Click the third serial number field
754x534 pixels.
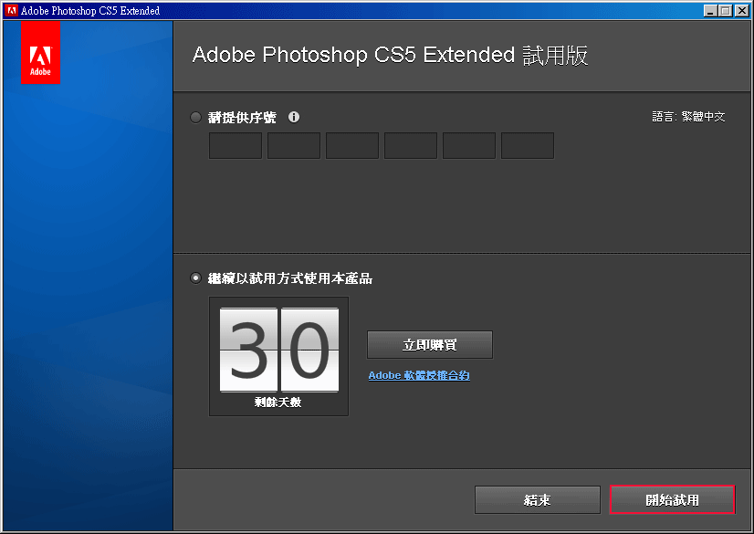point(352,146)
